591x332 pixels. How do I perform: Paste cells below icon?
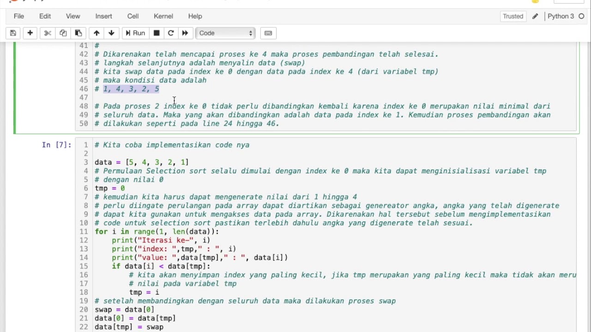point(78,33)
